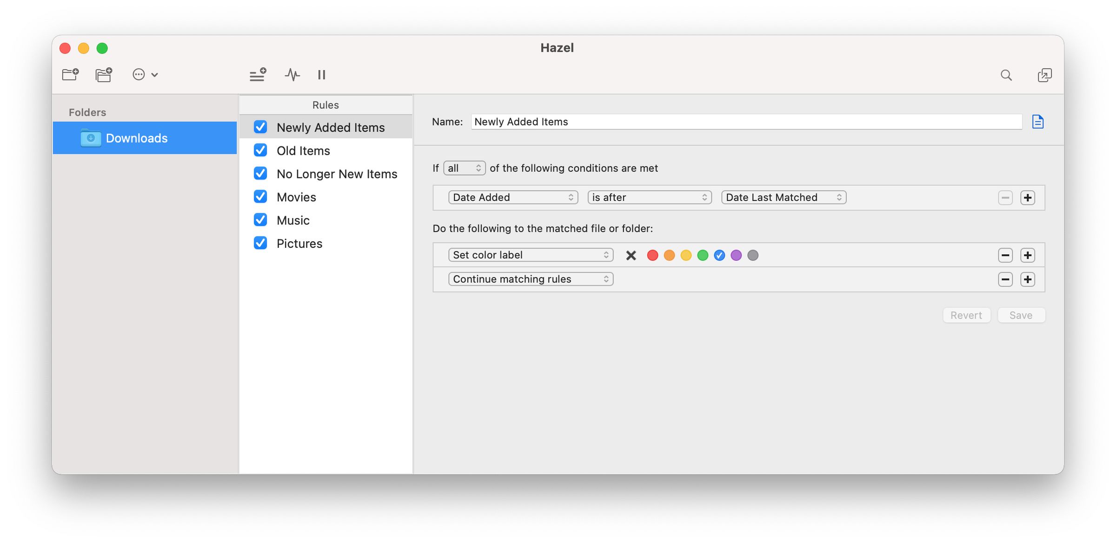
Task: Choose the gray color label
Action: (753, 255)
